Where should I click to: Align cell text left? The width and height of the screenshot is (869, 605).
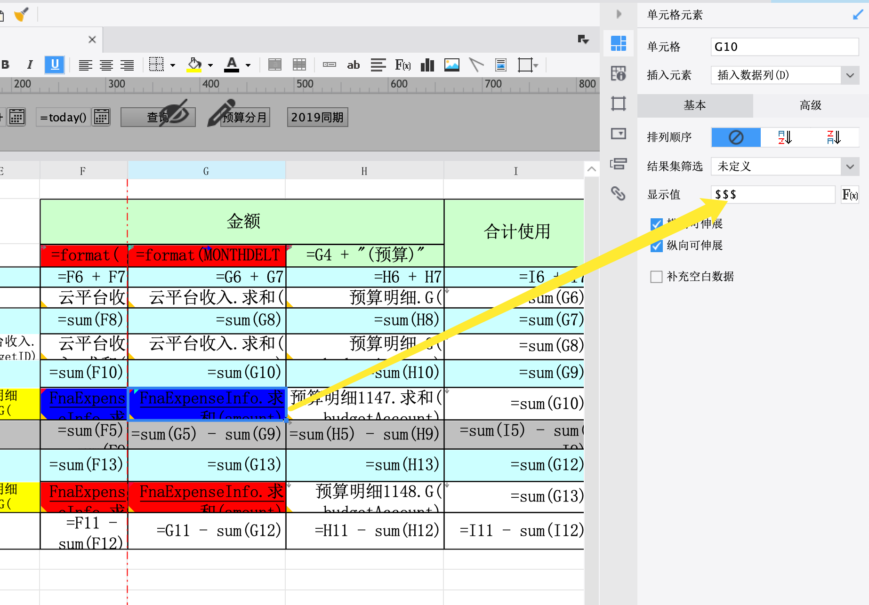(x=85, y=65)
